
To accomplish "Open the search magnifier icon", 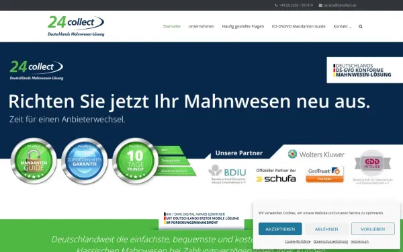I will click(361, 26).
